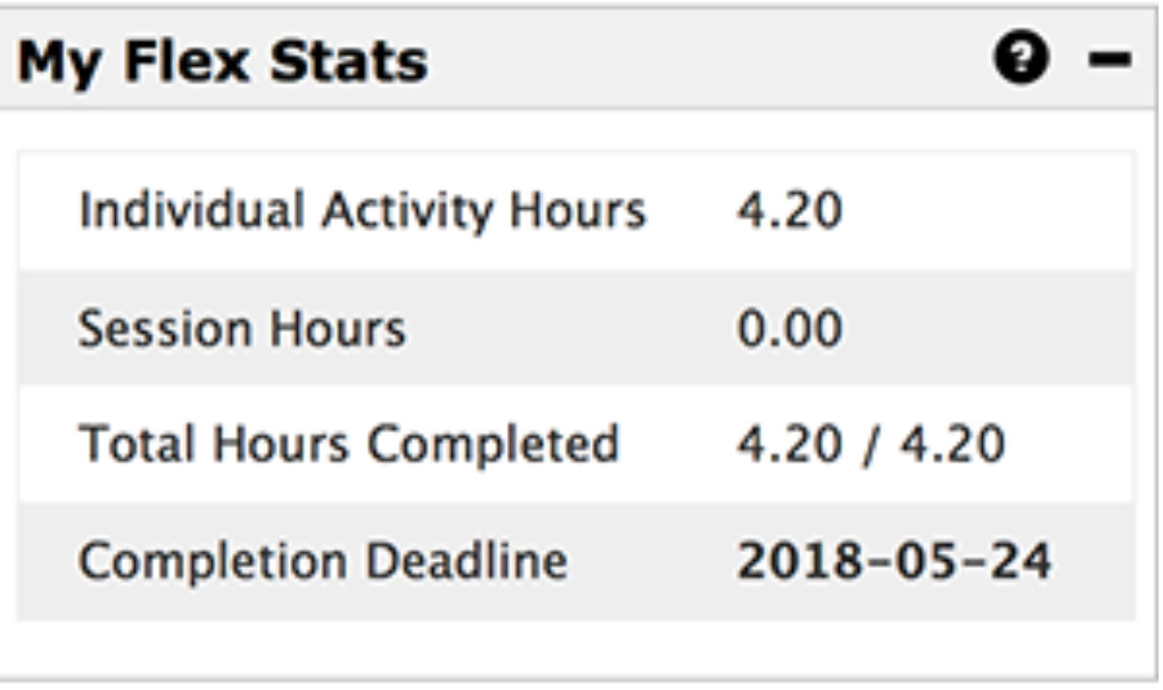Click the My Flex Stats title
Image resolution: width=1163 pixels, height=690 pixels.
(x=222, y=61)
